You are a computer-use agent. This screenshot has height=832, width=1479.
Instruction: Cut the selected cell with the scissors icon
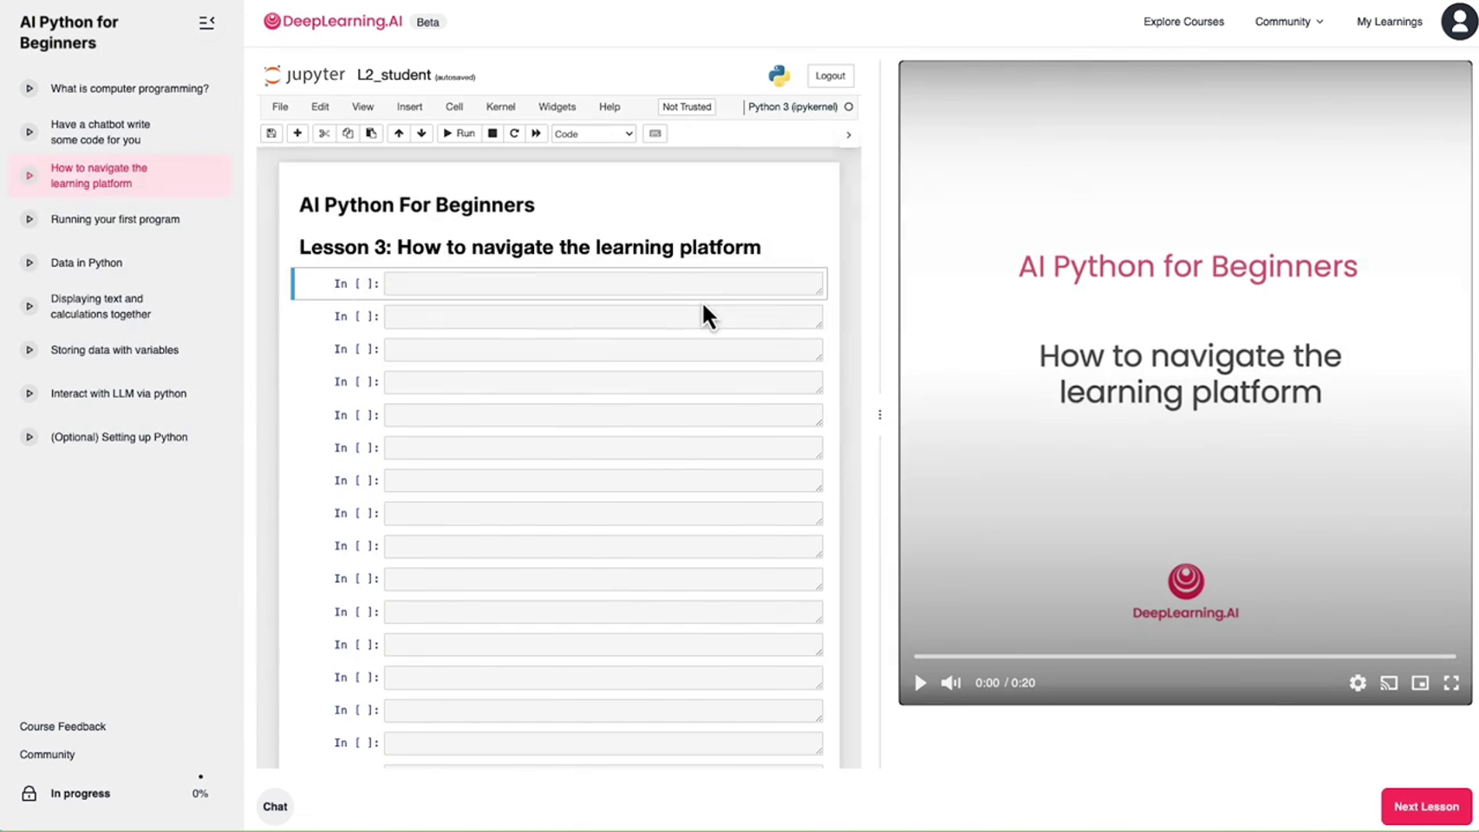pos(324,133)
